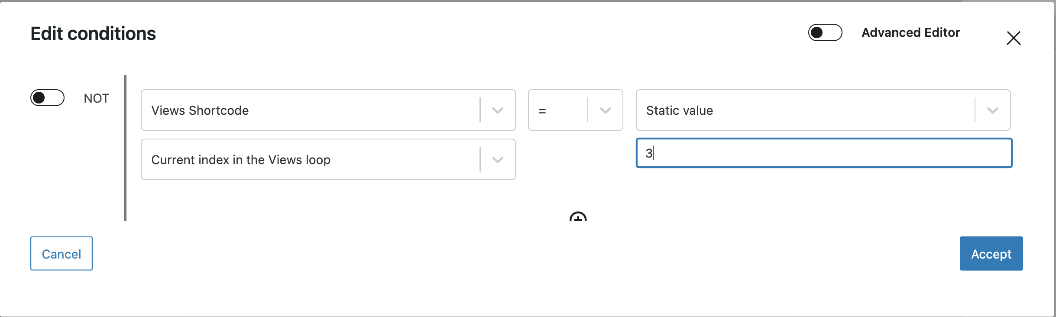Focus the static value input containing 3

pyautogui.click(x=824, y=153)
